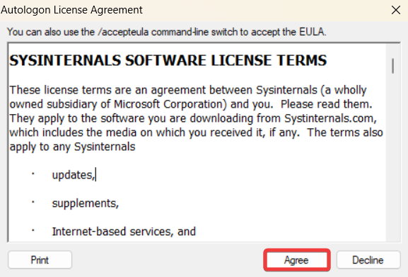
Task: Decline the license agreement
Action: [368, 260]
